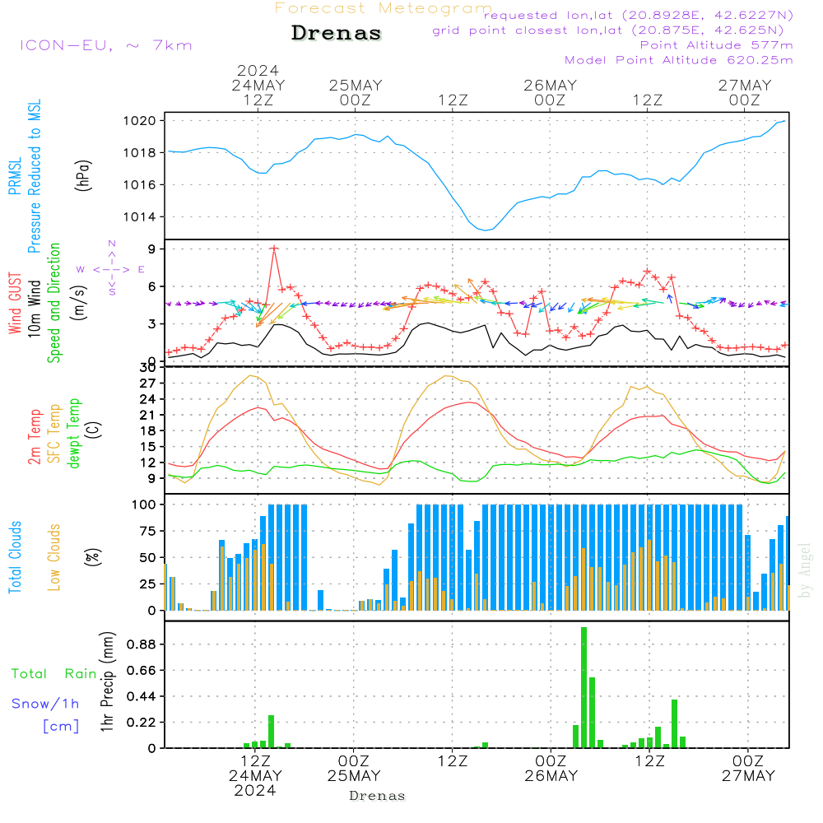The image size is (823, 823).
Task: Click the pressure minimum on the PRMSL curve
Action: 486,230
